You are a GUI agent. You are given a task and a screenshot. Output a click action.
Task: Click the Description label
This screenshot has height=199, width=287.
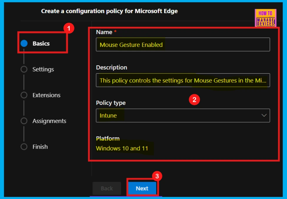(x=111, y=67)
